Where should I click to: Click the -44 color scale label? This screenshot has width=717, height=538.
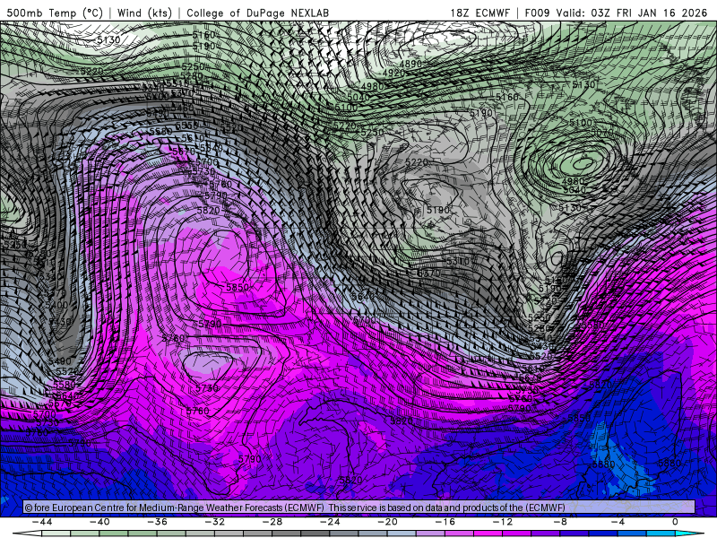coord(42,522)
